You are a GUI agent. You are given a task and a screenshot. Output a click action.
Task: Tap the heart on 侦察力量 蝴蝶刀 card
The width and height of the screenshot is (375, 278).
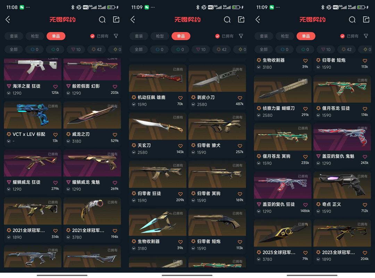[306, 109]
